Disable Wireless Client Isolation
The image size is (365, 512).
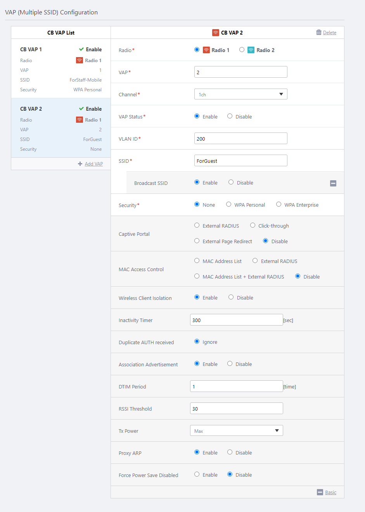pos(231,298)
